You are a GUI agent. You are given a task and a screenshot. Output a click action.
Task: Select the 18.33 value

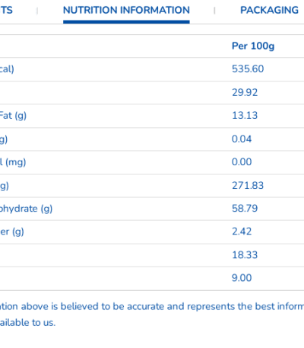click(x=245, y=255)
